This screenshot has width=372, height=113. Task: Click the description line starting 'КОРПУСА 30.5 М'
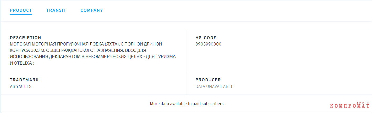point(78,50)
